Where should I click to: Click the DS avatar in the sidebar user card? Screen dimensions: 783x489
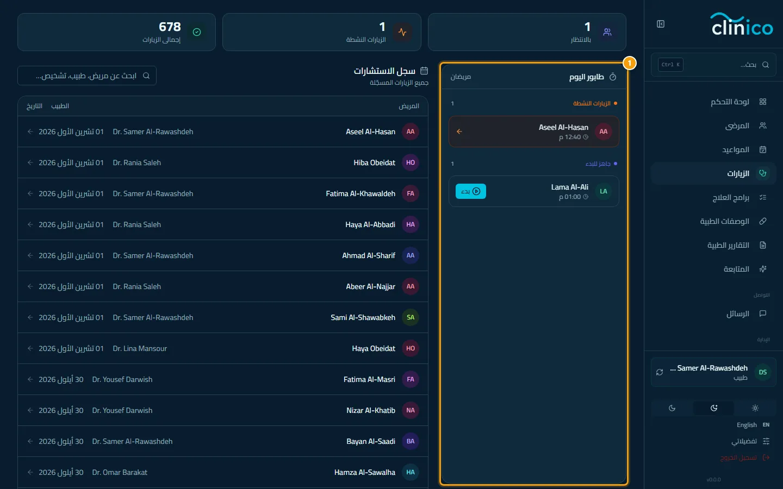pos(763,372)
